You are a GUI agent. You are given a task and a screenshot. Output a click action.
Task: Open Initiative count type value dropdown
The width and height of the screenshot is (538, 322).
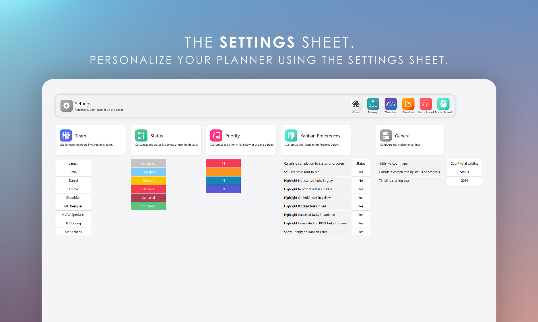pos(464,163)
